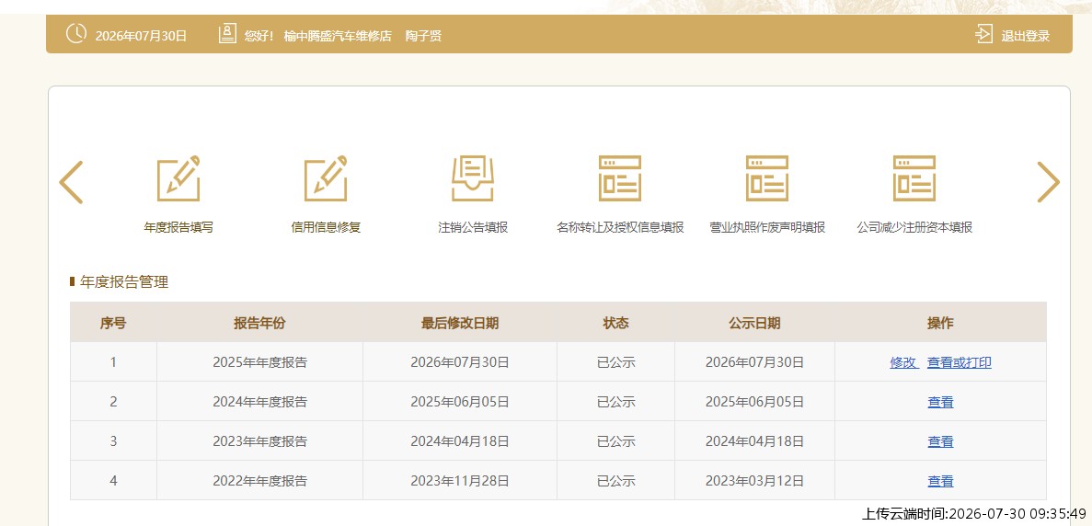
Task: Open 查看或打印 for the 2025 report
Action: [x=959, y=362]
